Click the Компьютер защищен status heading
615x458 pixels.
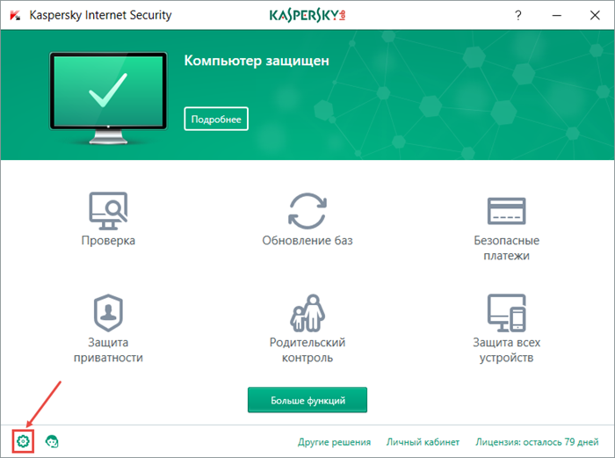pyautogui.click(x=257, y=62)
